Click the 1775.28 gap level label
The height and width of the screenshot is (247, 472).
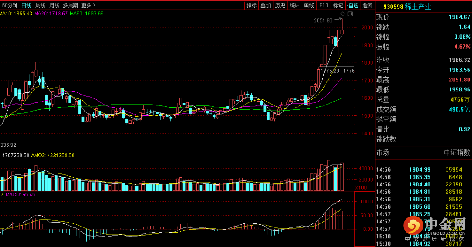coord(330,71)
